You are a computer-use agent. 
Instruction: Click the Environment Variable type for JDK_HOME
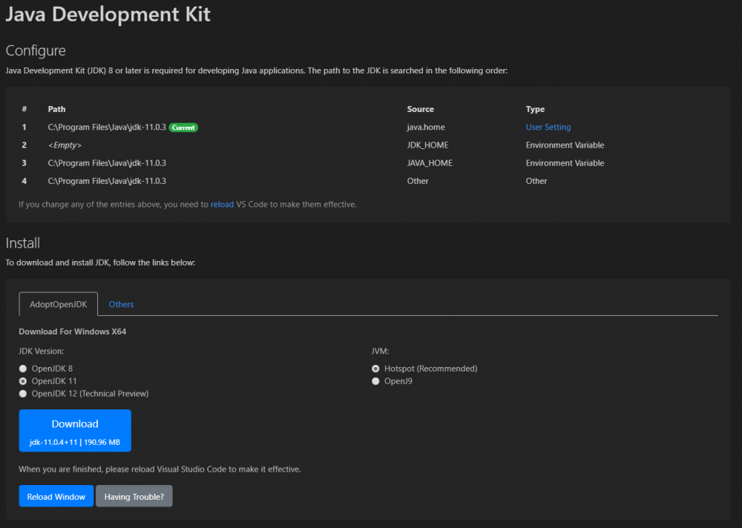565,145
